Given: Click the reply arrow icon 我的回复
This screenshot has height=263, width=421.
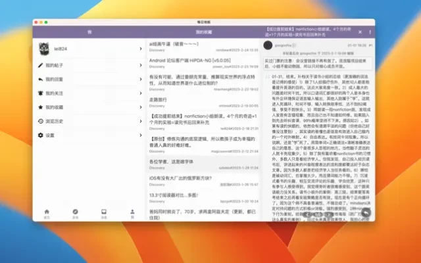Looking at the screenshot, I should click(40, 80).
